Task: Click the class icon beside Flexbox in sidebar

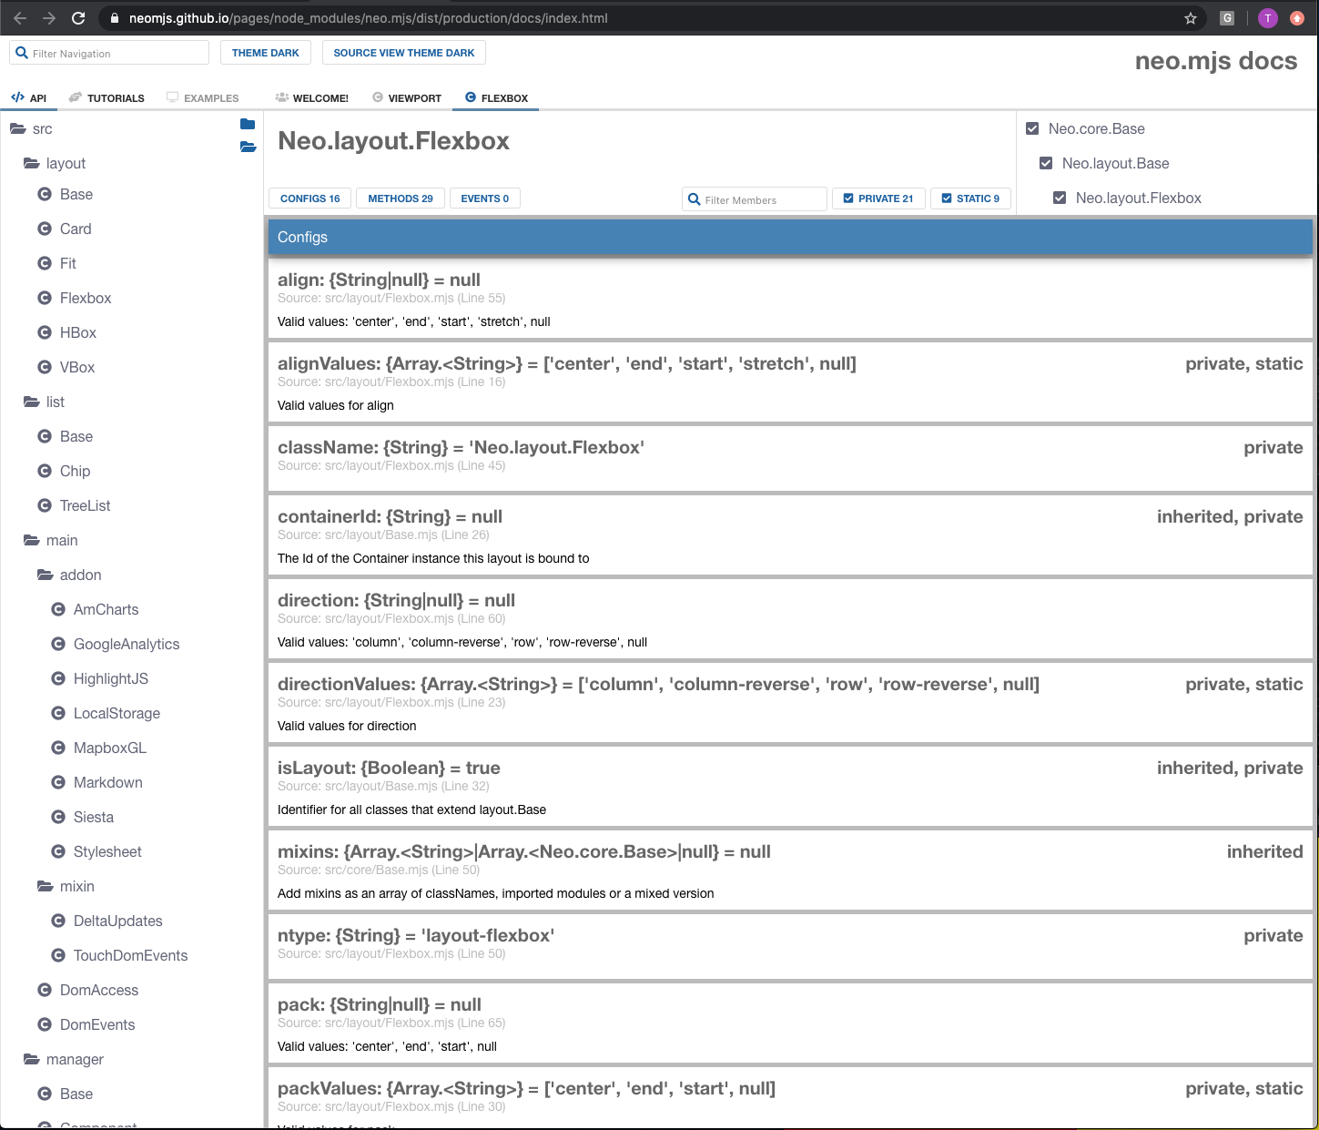Action: coord(45,298)
